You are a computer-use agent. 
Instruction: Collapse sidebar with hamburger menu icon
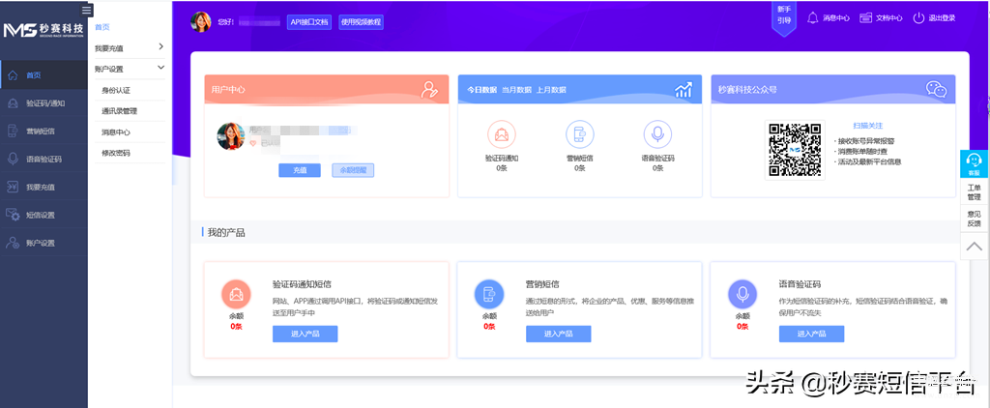tap(87, 10)
